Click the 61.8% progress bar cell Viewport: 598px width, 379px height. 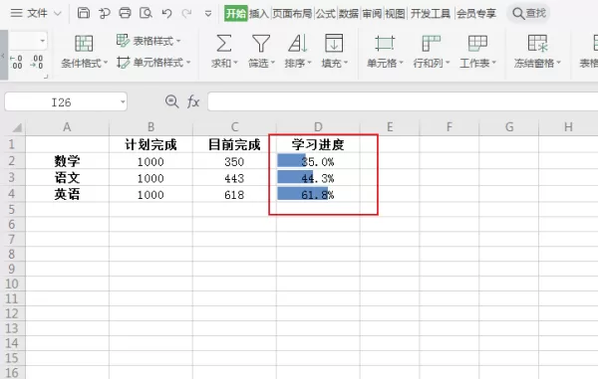(318, 194)
